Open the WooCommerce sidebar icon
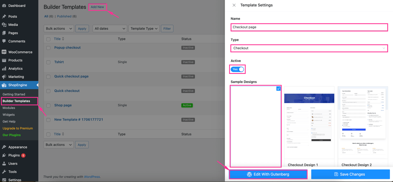Image resolution: width=393 pixels, height=182 pixels. (x=4, y=52)
